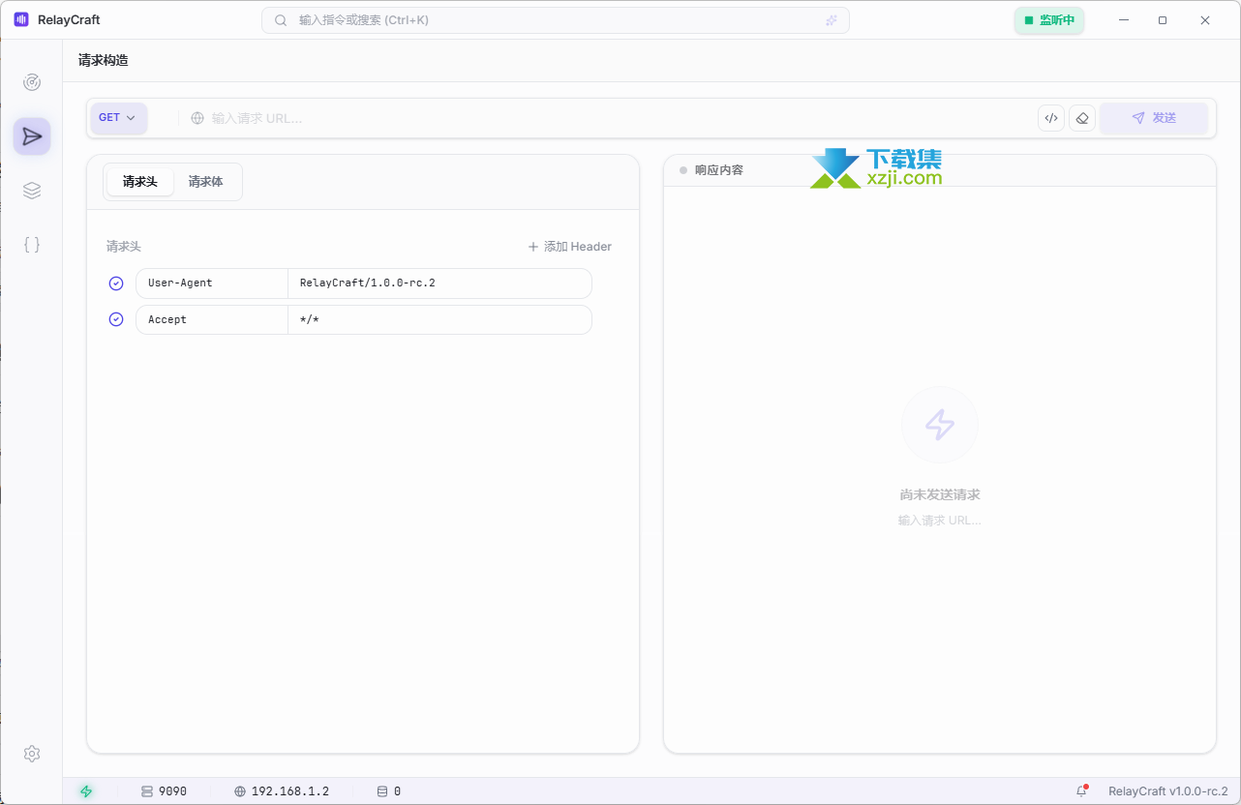This screenshot has width=1241, height=805.
Task: Select the request composer paper-plane sidebar icon
Action: coord(32,136)
